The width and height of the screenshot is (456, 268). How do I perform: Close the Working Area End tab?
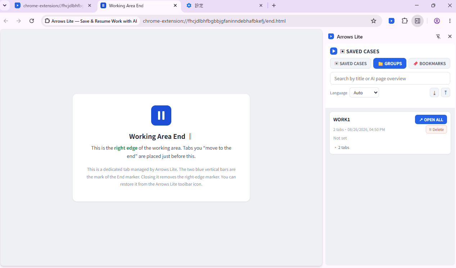tap(175, 5)
